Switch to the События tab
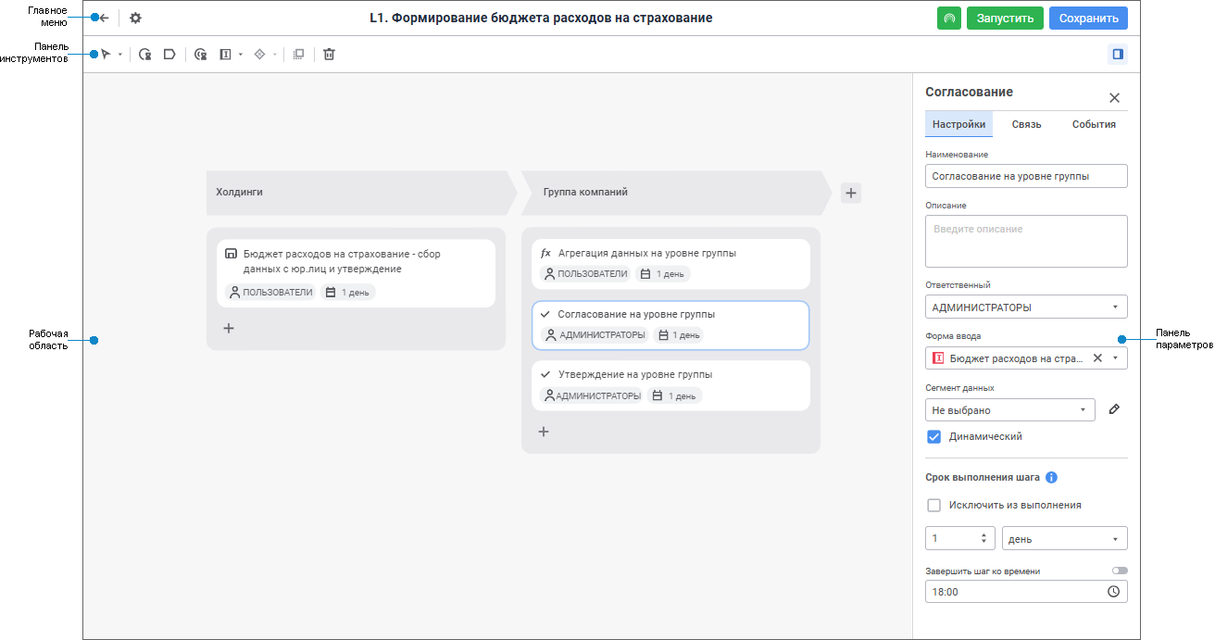Viewport: 1215px width, 640px height. coord(1093,123)
